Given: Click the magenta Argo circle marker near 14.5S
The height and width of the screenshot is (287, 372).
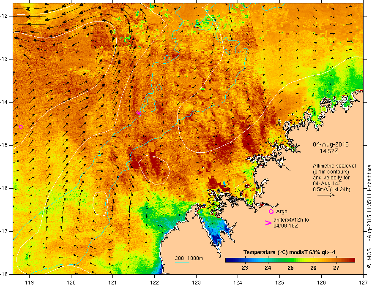Looking at the screenshot, I should point(21,127).
